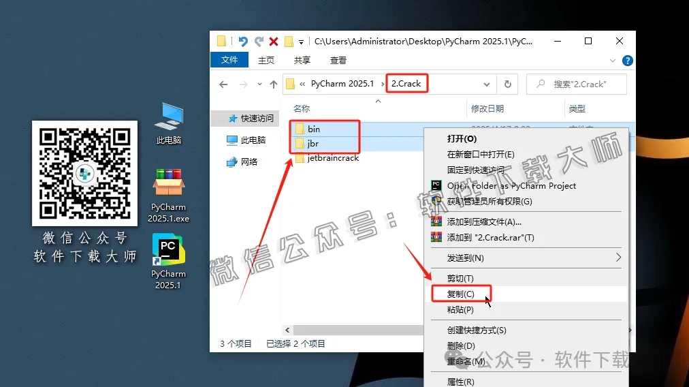Expand the ribbon with the chevron
This screenshot has height=387, width=689.
[x=613, y=61]
